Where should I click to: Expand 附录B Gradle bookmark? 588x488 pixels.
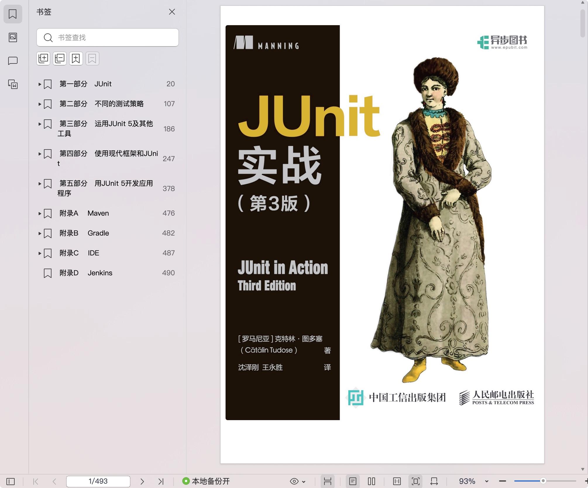point(40,233)
